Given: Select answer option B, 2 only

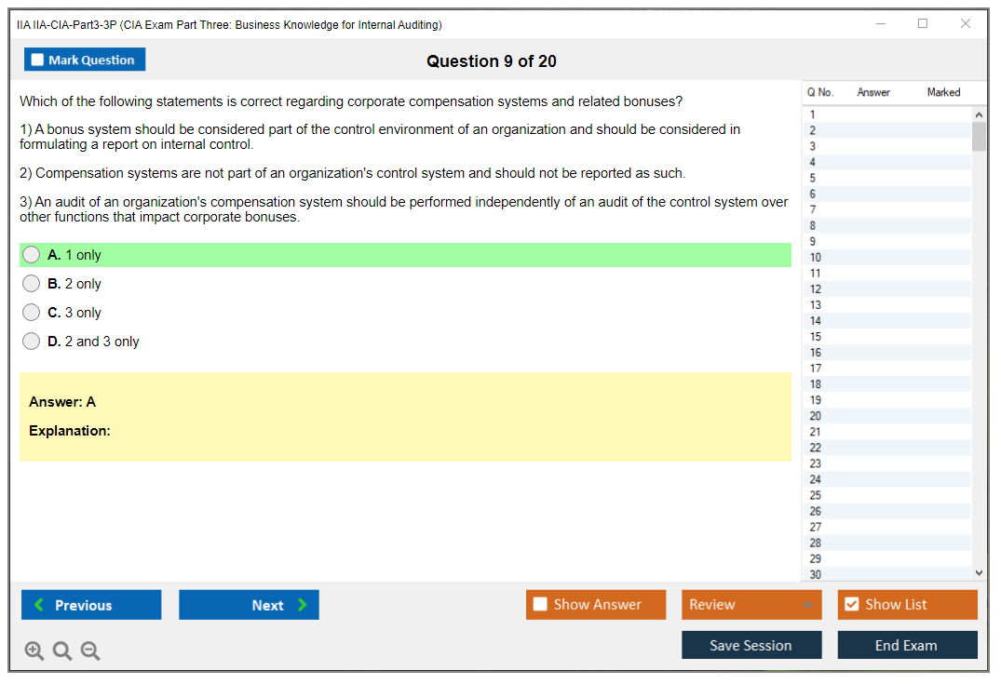Looking at the screenshot, I should coord(32,284).
